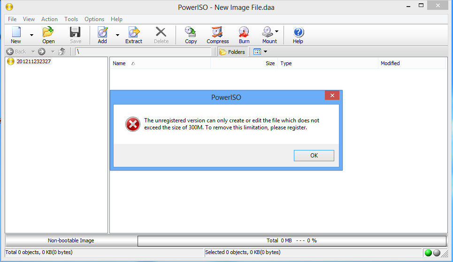Screen dimensions: 453x262
Task: Expand the Add dropdown arrow
Action: point(117,35)
